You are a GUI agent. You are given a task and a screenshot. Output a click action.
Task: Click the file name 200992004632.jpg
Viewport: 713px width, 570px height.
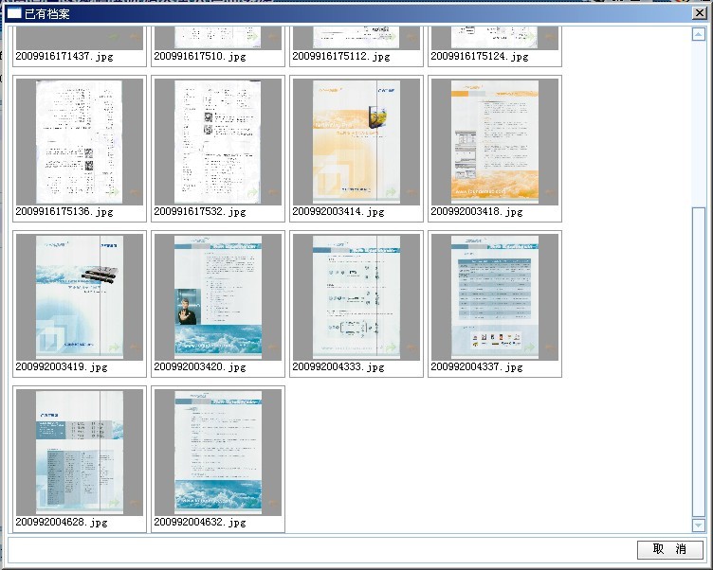click(200, 523)
